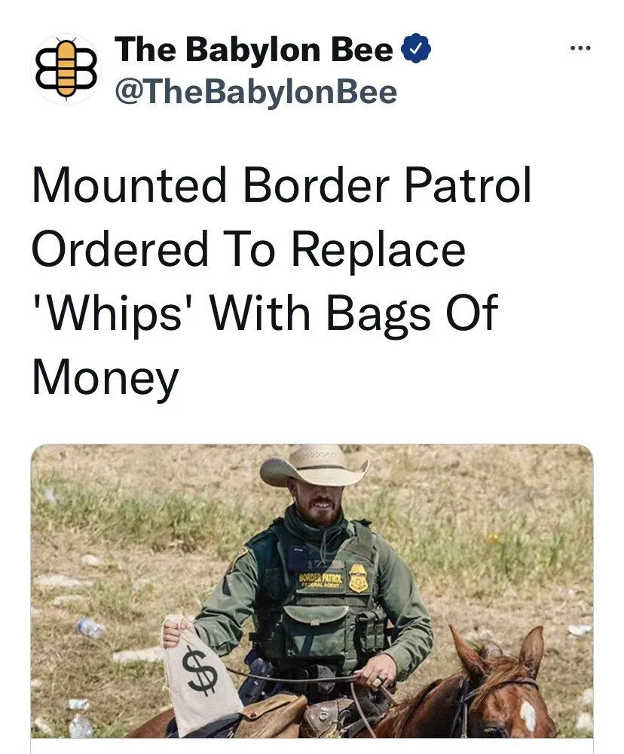Open the @TheBabylonBee handle link
This screenshot has height=754, width=624.
coord(255,92)
